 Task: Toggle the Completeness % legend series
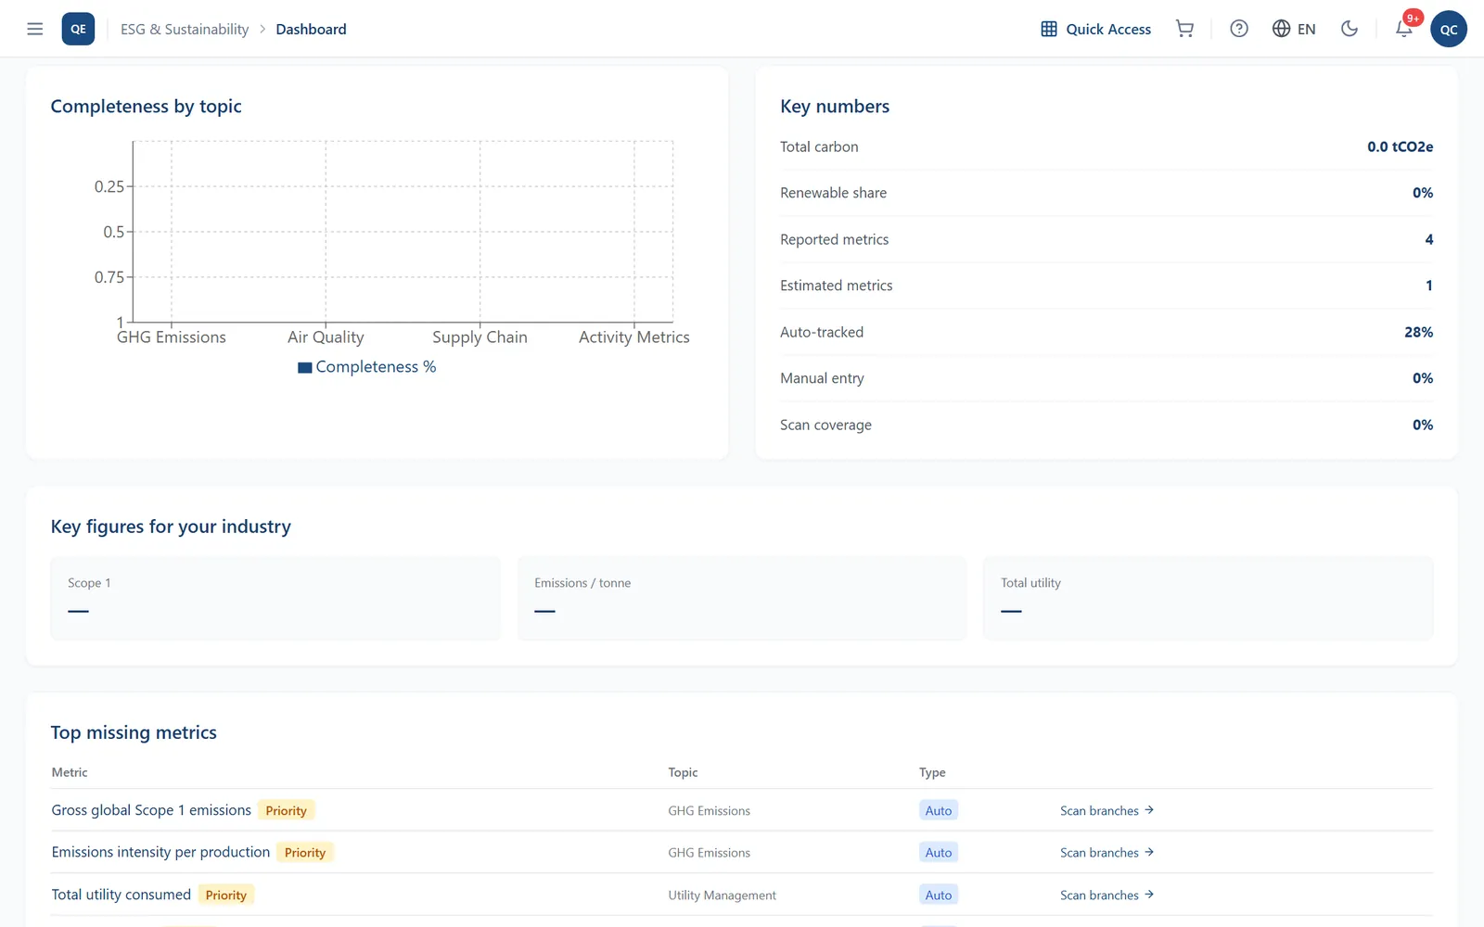pos(366,367)
